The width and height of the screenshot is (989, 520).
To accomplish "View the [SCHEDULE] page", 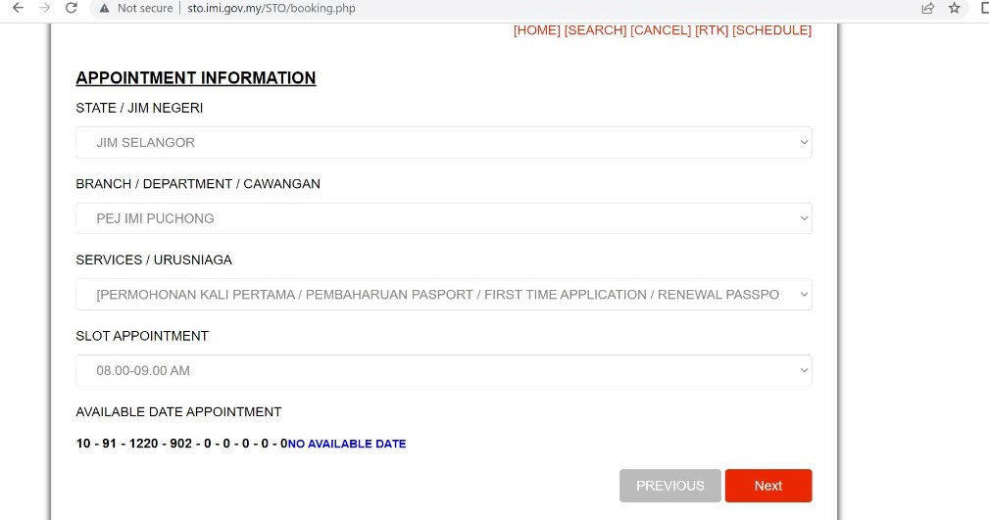I will pyautogui.click(x=771, y=30).
